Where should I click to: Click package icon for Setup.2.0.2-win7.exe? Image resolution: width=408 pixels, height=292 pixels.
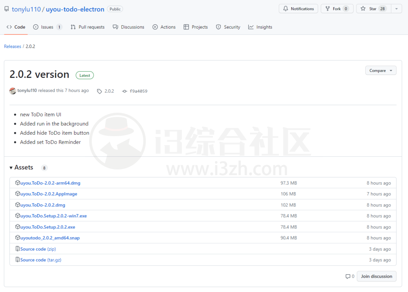coord(17,216)
